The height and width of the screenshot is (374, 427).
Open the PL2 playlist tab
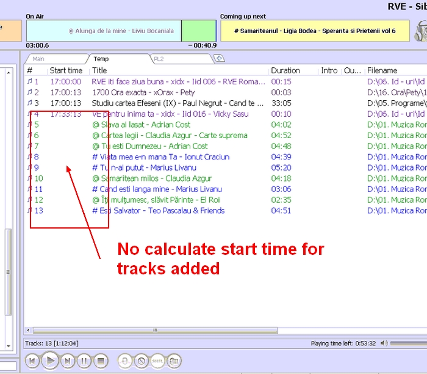159,59
